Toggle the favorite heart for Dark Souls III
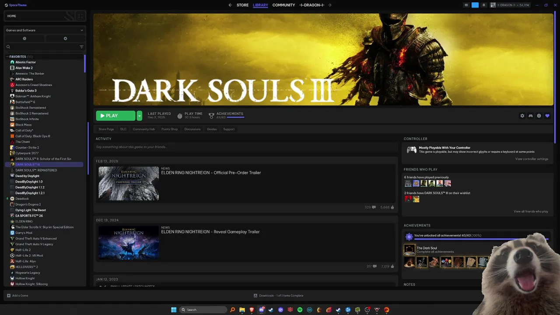The image size is (560, 315). tap(547, 116)
